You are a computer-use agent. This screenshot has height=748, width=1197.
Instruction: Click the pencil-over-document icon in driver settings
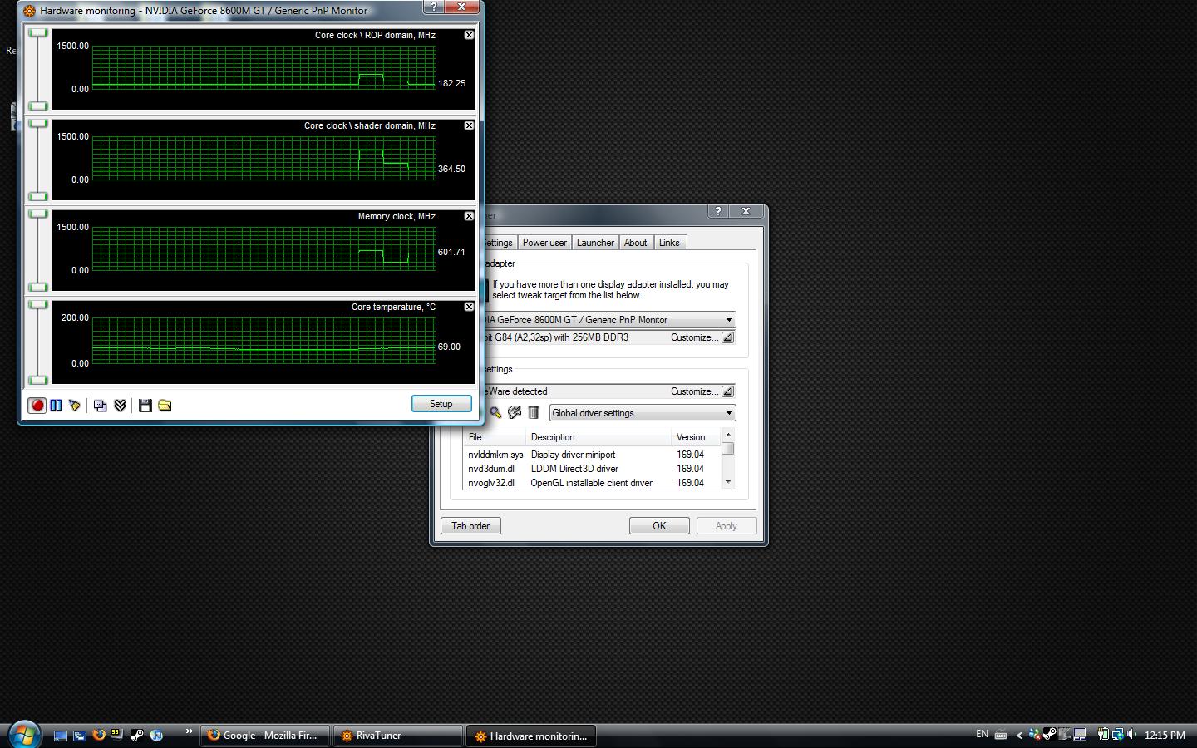coord(515,413)
